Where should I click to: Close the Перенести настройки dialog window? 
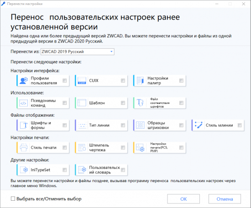click(x=244, y=4)
